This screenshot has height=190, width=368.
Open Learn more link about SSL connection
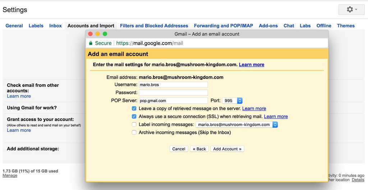[x=276, y=116]
